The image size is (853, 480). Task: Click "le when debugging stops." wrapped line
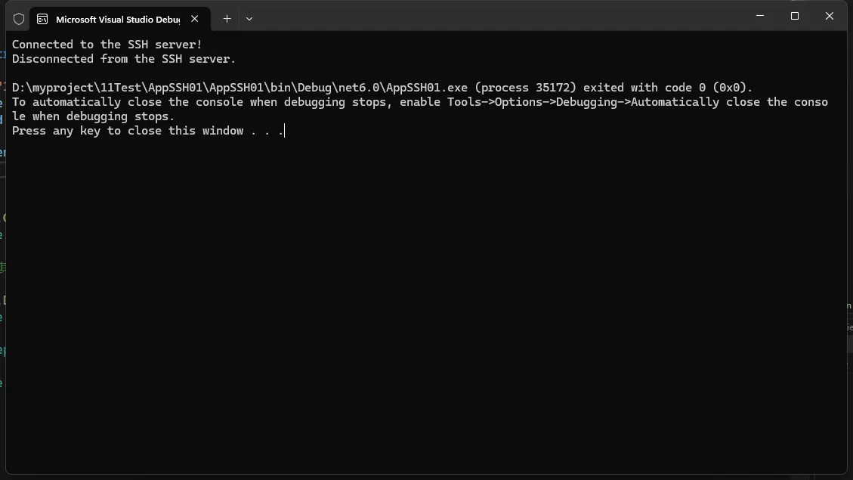pos(93,116)
